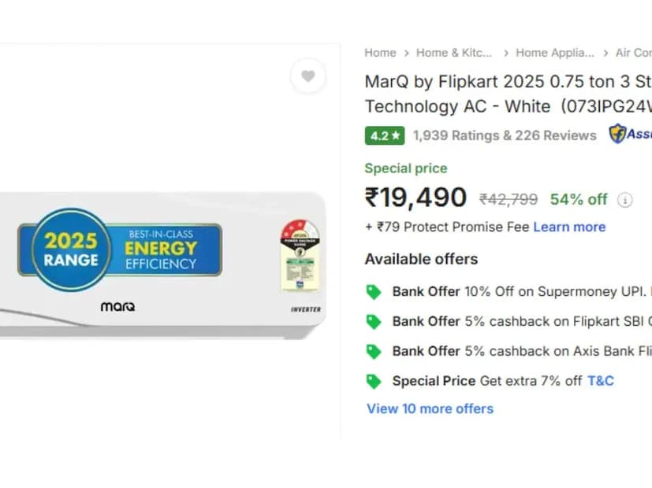Click Learn more about Protect Promise Fee

pos(569,227)
